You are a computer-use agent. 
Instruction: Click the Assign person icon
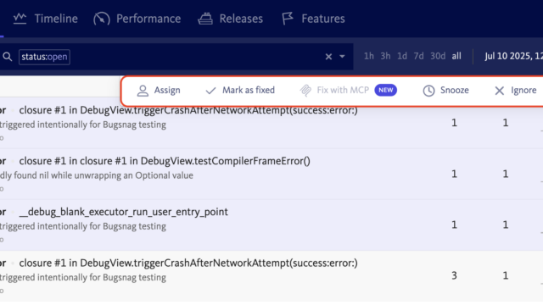(x=143, y=91)
